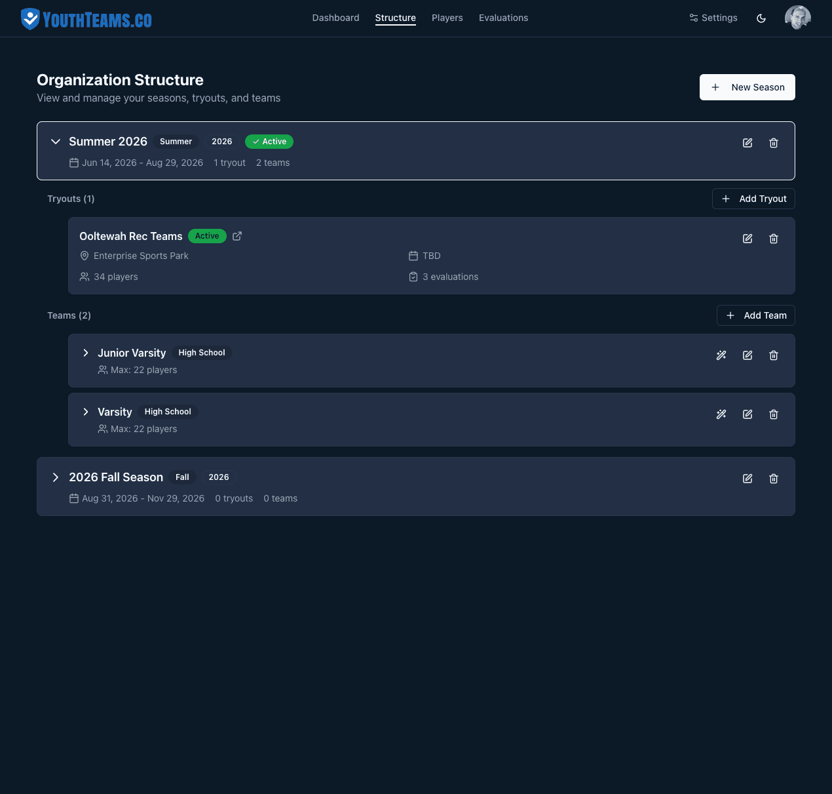832x794 pixels.
Task: Expand the 2026 Fall Season
Action: pyautogui.click(x=56, y=477)
